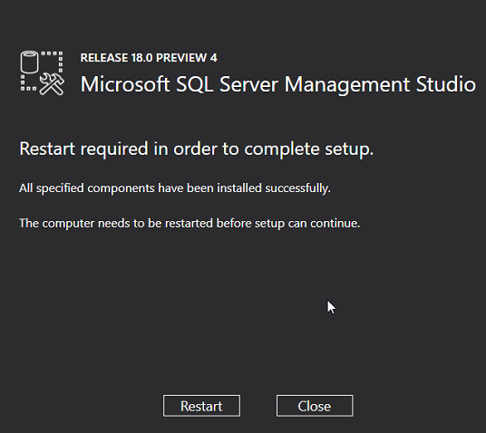Click "Restart required in order to complete setup." heading
This screenshot has height=433, width=486.
point(197,149)
